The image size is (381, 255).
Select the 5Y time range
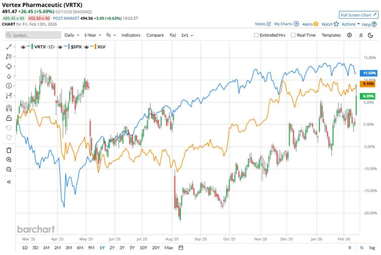pyautogui.click(x=133, y=247)
